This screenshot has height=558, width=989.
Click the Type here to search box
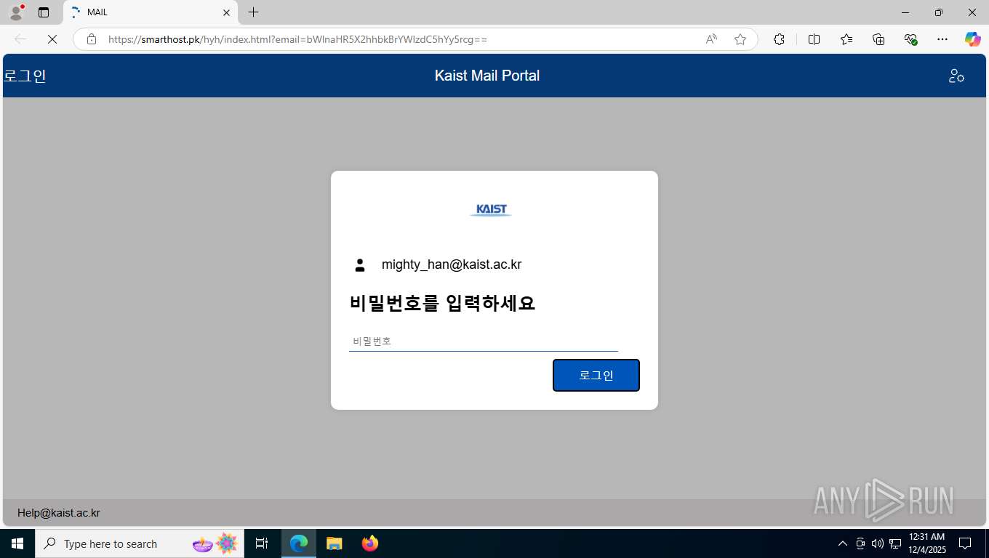(x=140, y=543)
